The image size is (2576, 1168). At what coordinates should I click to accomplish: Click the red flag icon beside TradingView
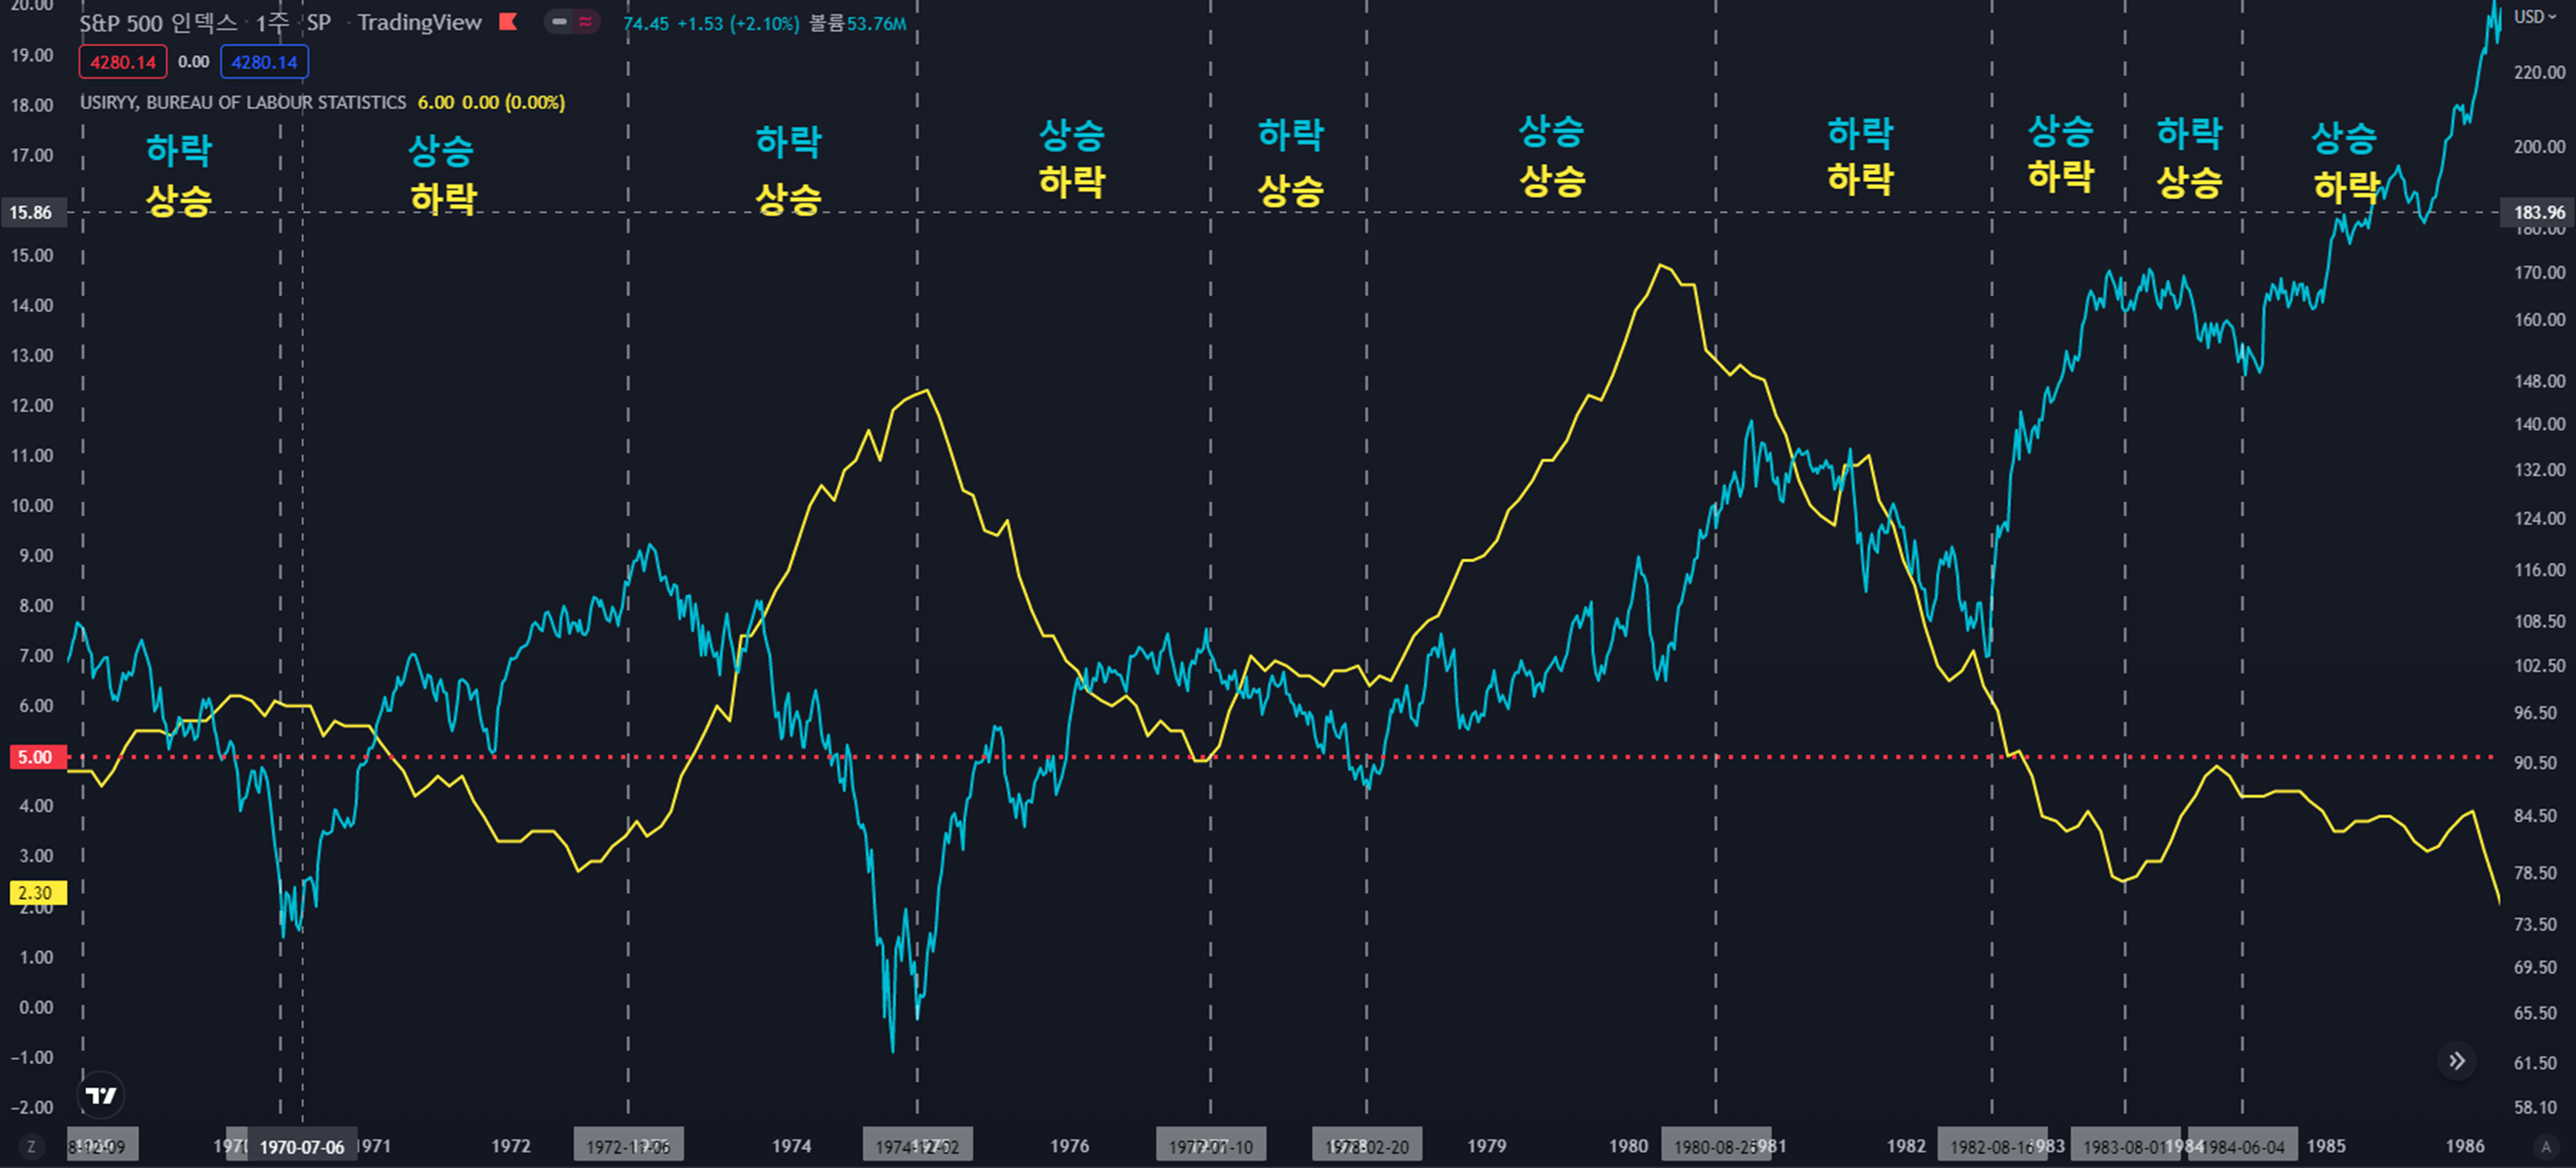coord(508,22)
